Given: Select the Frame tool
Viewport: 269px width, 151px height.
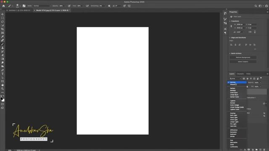Looking at the screenshot, I should pyautogui.click(x=3, y=33).
